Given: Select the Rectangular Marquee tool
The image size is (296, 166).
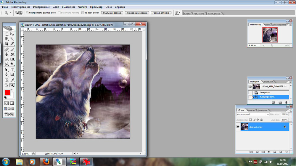Looking at the screenshot, I should click(7, 34).
